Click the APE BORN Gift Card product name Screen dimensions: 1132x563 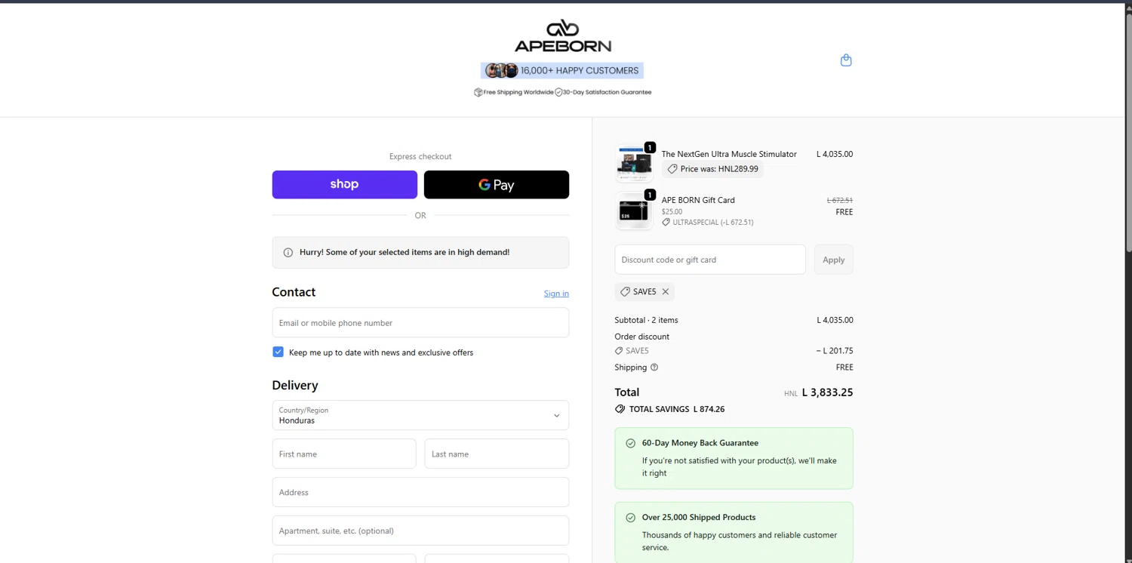698,200
